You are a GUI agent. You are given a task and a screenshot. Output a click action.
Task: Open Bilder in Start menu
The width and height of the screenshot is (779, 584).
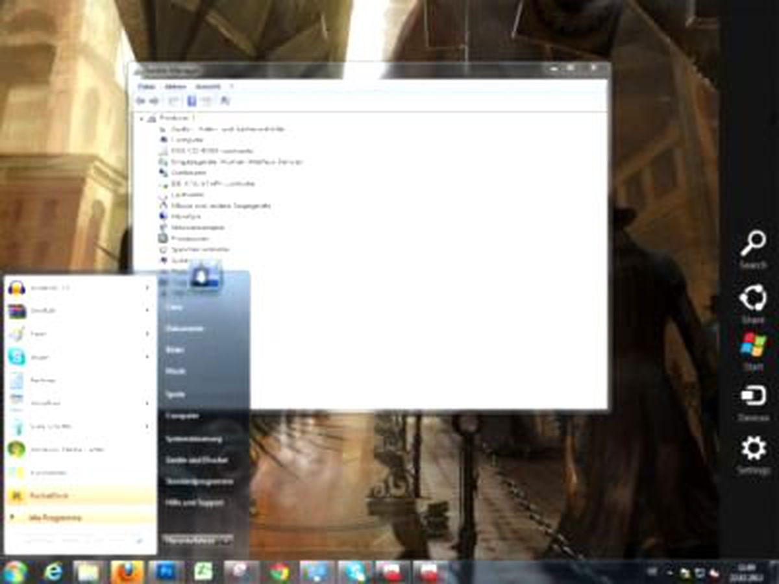(175, 350)
